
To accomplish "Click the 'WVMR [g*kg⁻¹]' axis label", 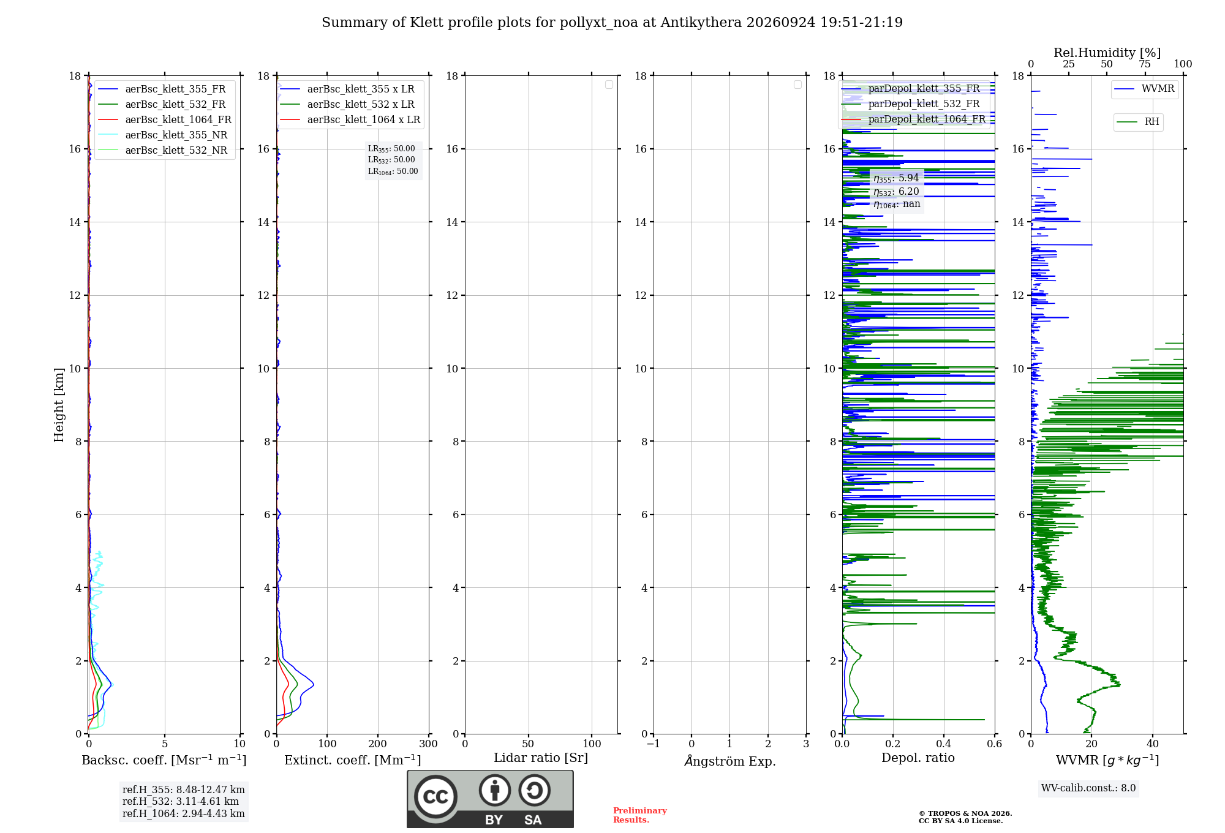I will [x=1107, y=760].
